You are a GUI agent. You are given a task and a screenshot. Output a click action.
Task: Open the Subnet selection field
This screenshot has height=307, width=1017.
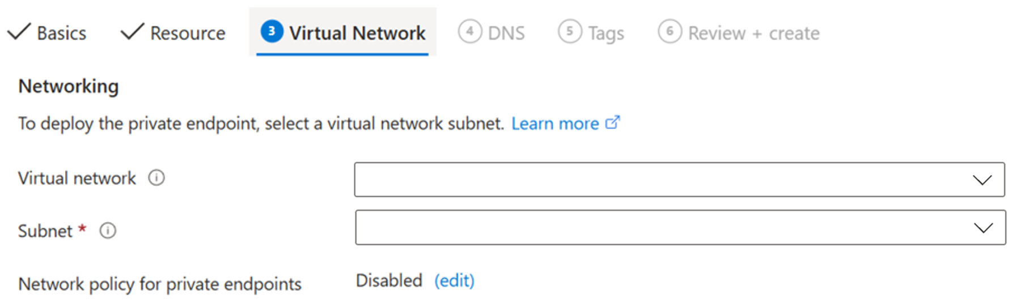(680, 228)
